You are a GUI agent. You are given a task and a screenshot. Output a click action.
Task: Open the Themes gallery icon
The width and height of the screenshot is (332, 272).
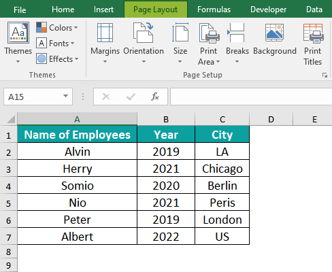point(18,33)
